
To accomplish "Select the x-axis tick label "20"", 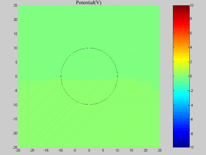I will click(x=145, y=150).
